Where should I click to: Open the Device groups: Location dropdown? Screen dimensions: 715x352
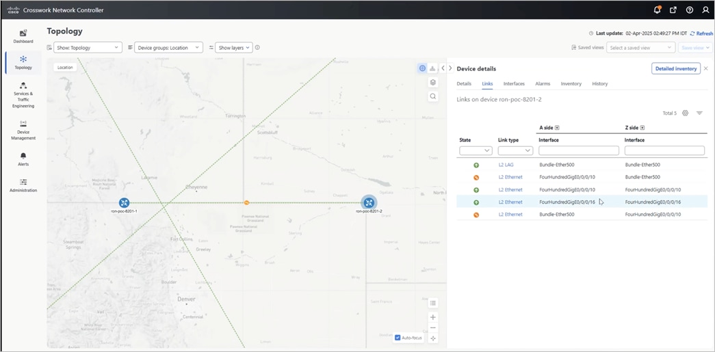[168, 47]
